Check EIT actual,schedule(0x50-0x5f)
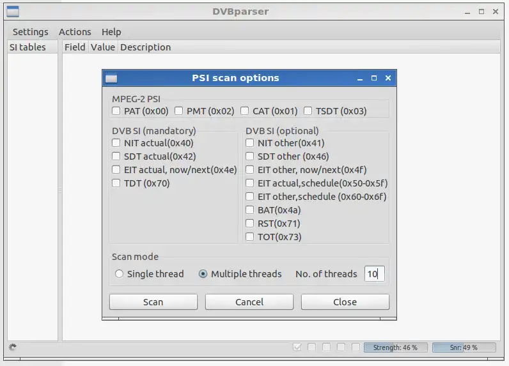 (249, 183)
